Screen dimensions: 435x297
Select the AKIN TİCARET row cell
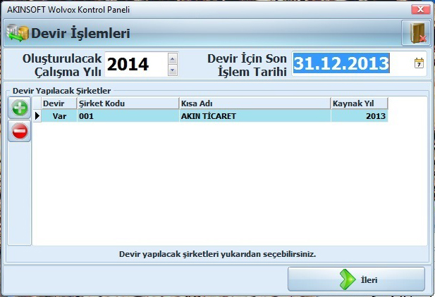[x=255, y=116]
